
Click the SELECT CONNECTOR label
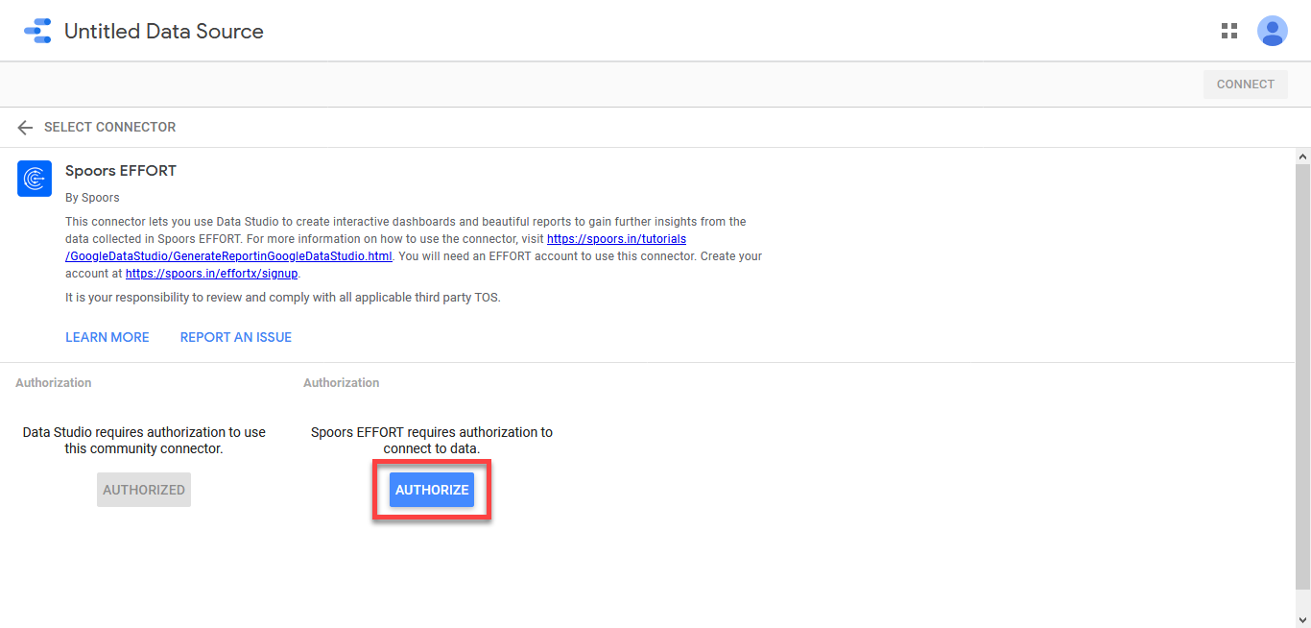click(109, 128)
